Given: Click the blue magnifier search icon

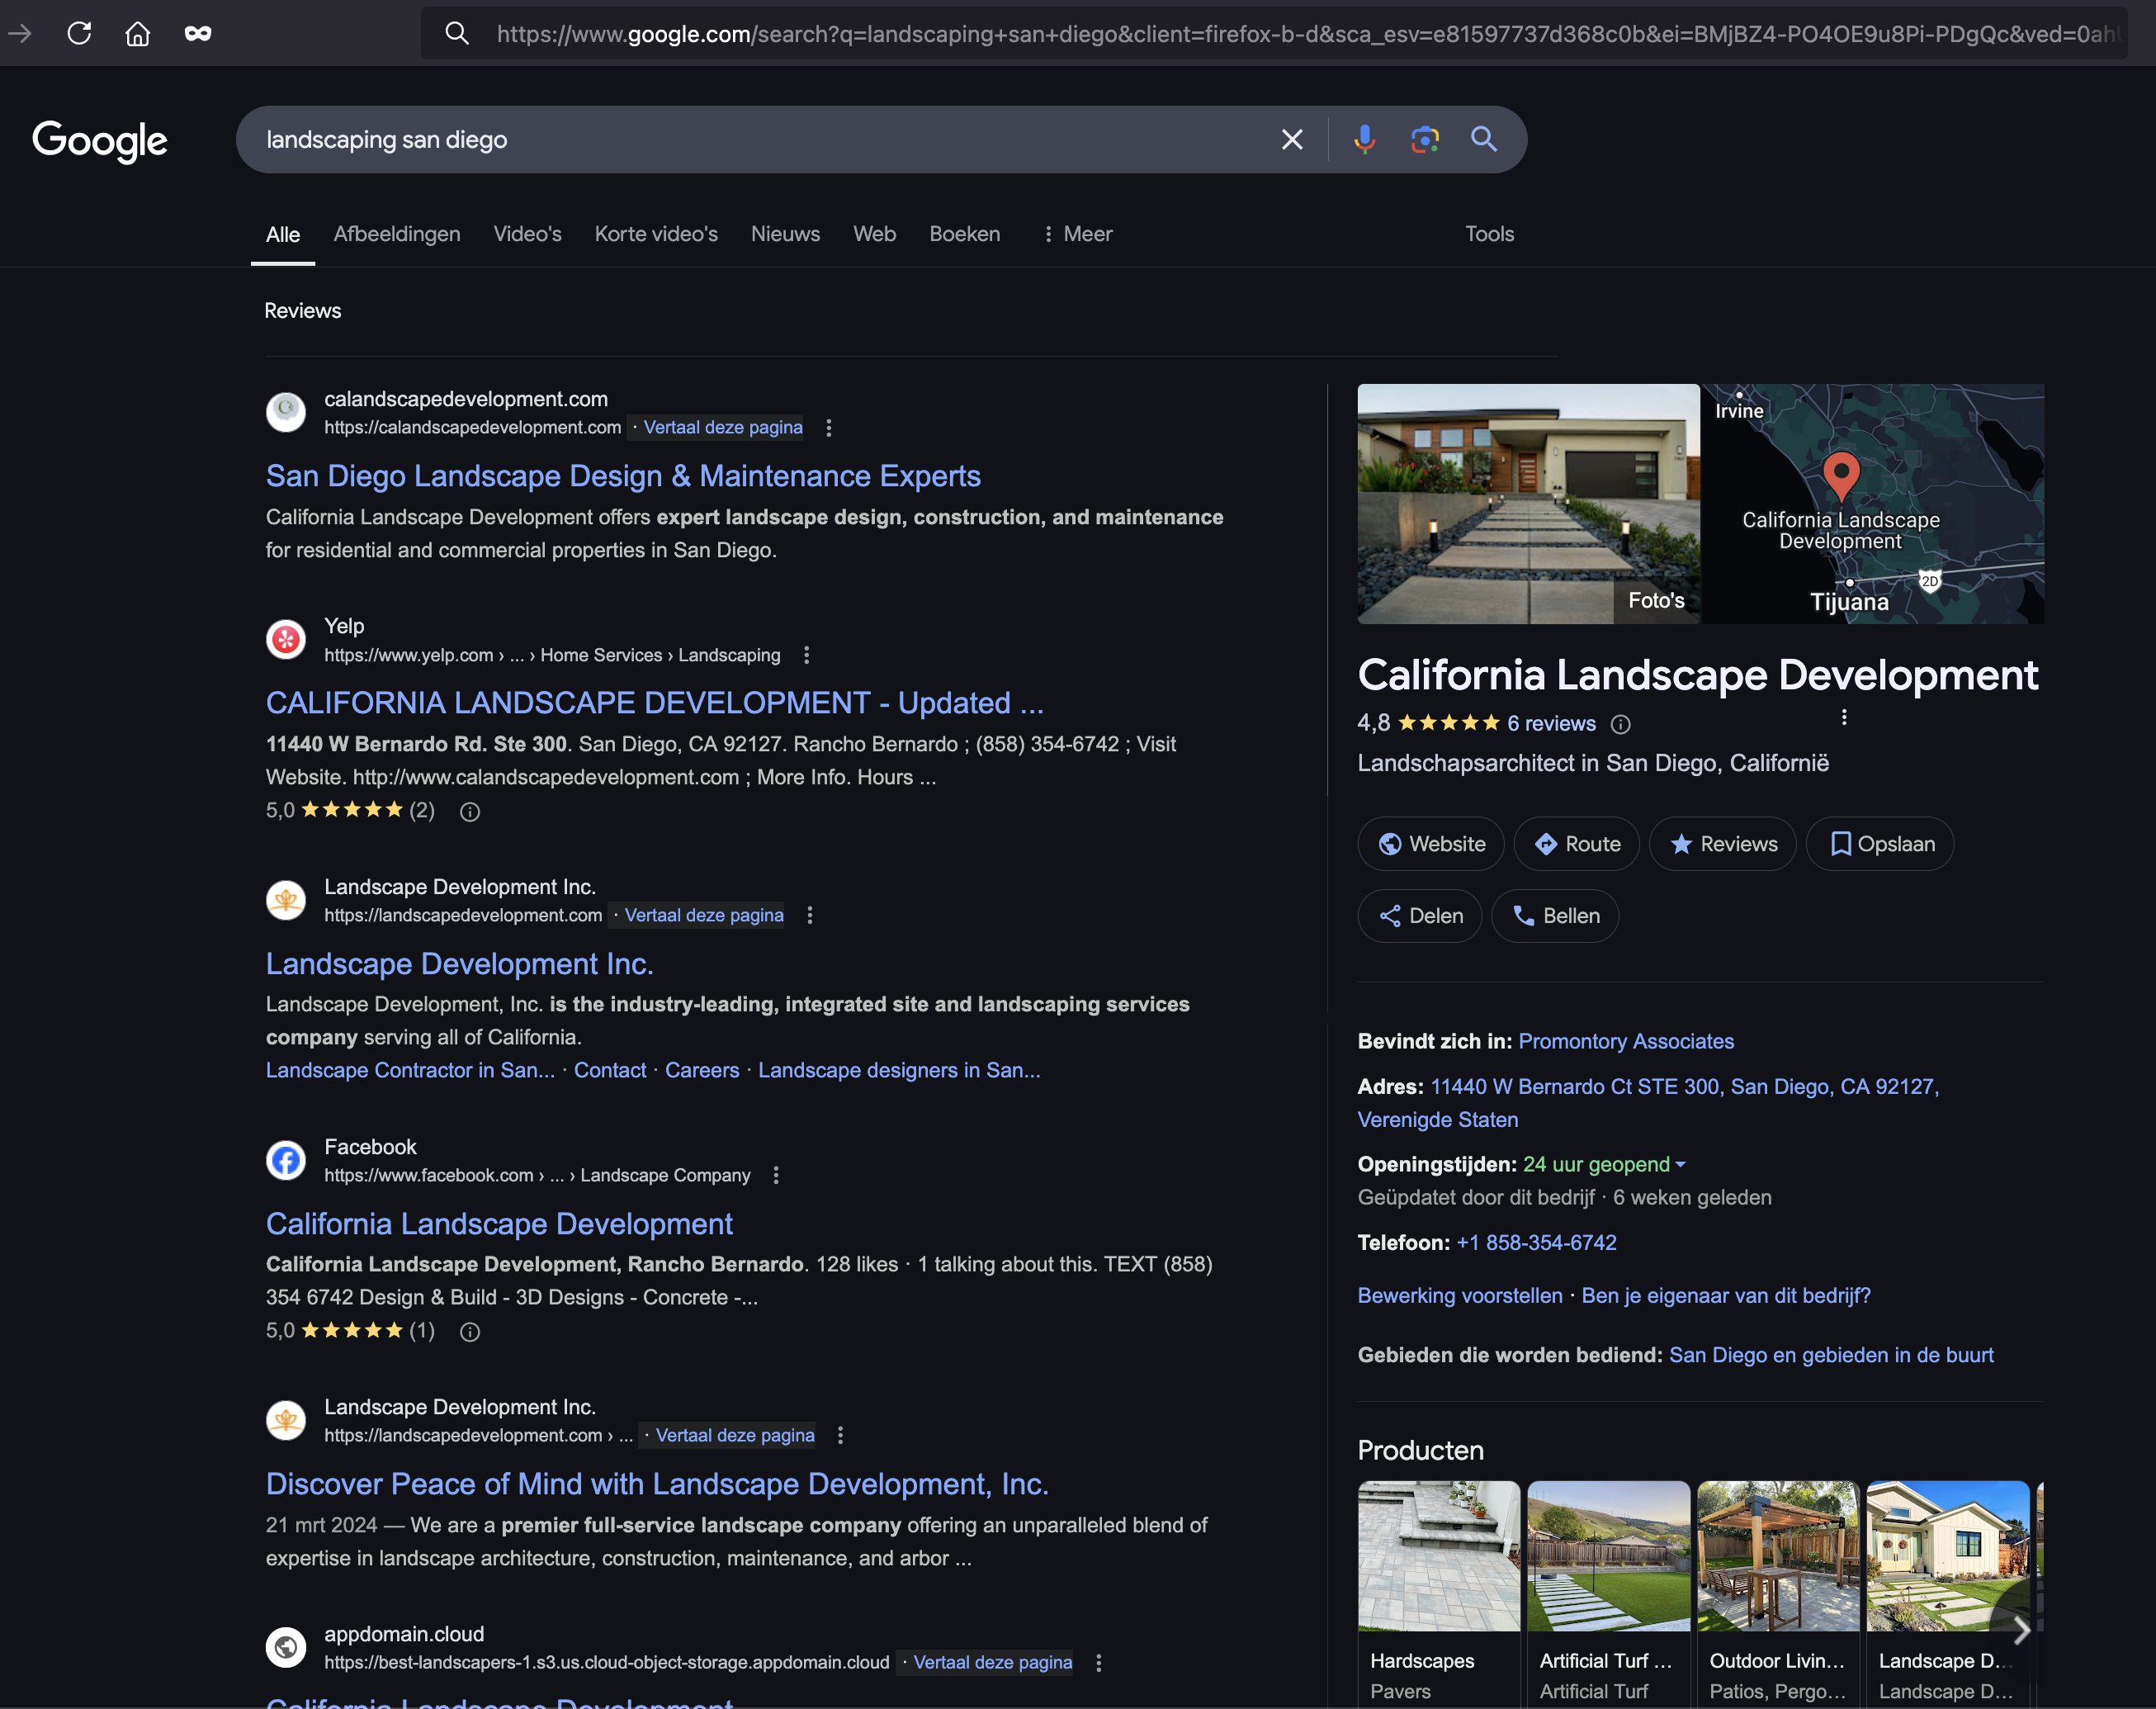Looking at the screenshot, I should [x=1484, y=139].
